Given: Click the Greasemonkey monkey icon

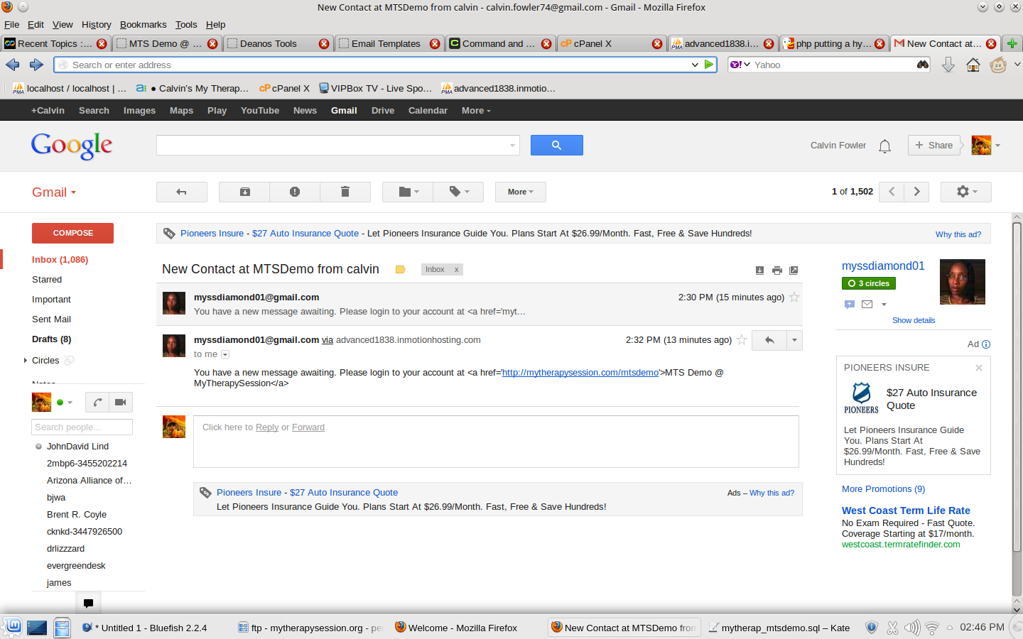Looking at the screenshot, I should click(x=998, y=65).
